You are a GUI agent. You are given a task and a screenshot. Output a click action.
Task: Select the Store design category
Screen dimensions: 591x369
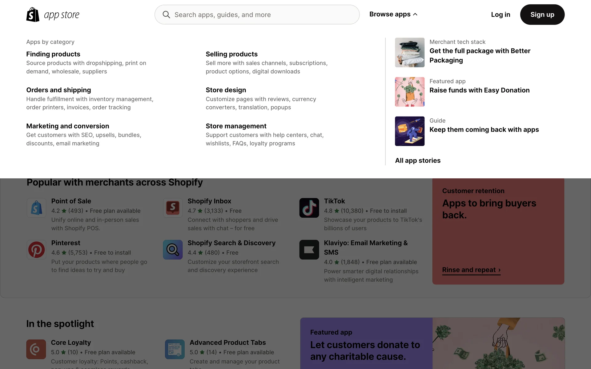226,90
